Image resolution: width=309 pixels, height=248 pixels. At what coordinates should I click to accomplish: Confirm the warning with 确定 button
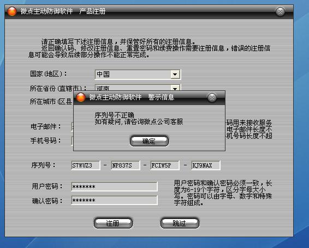click(149, 141)
